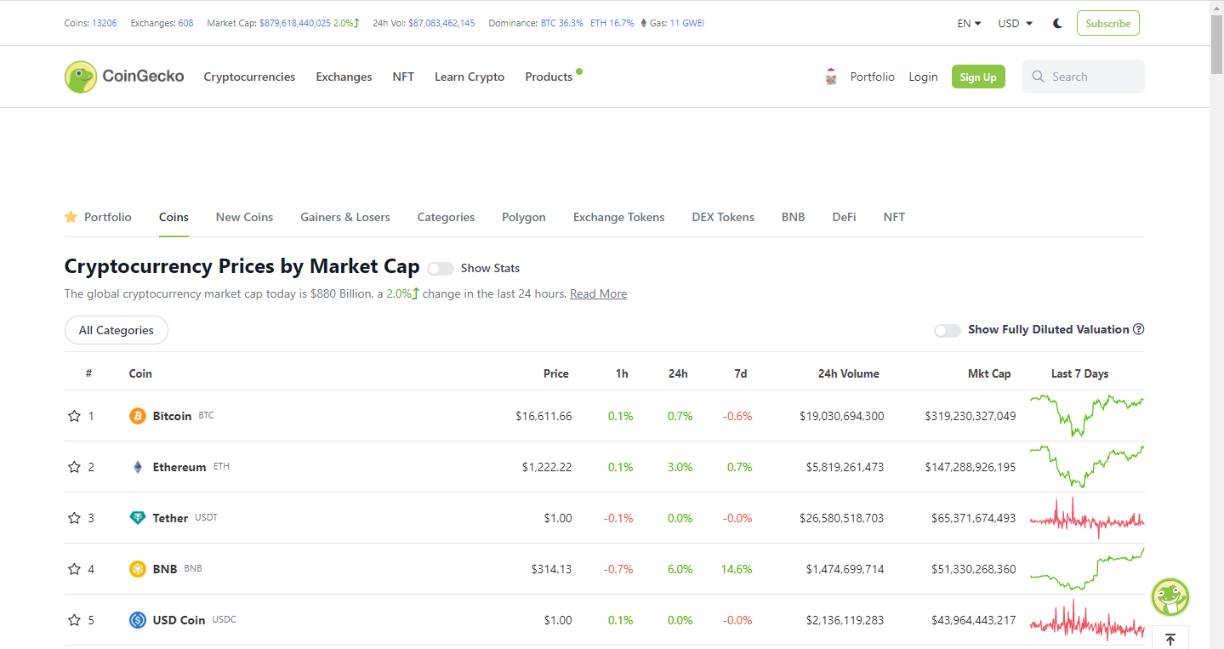
Task: Enable the Show Stats toggle
Action: coord(441,268)
